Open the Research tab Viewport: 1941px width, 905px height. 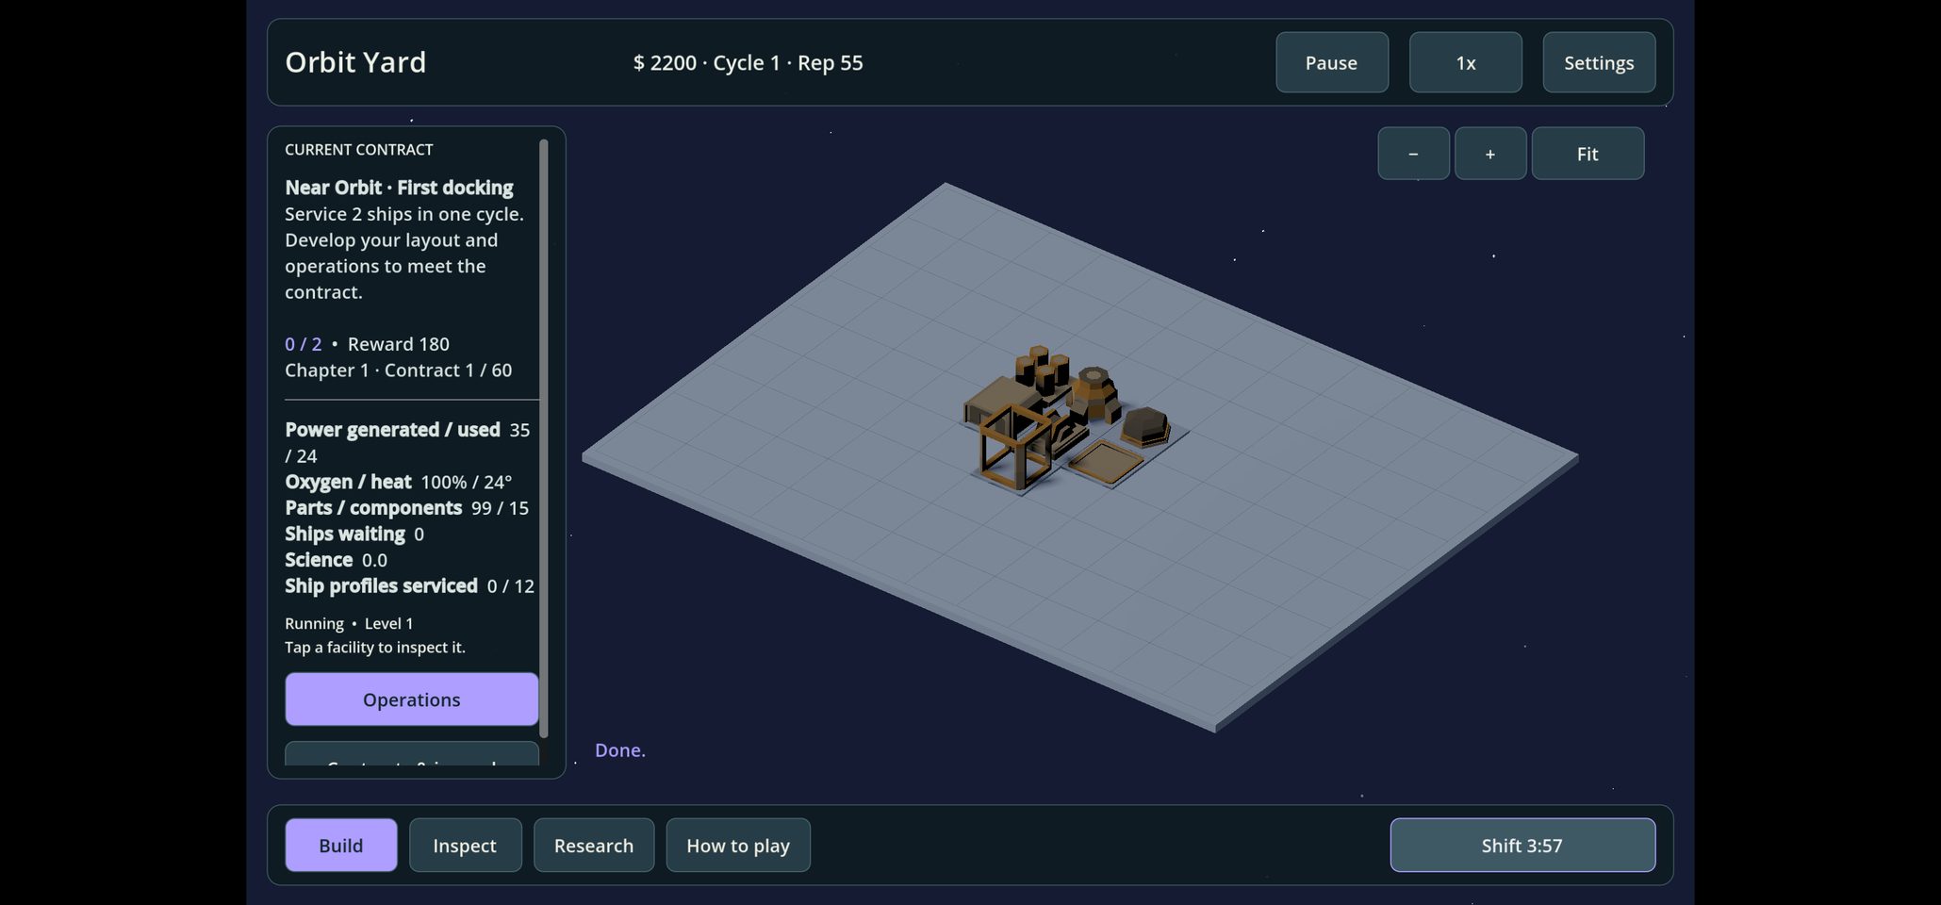click(x=594, y=845)
